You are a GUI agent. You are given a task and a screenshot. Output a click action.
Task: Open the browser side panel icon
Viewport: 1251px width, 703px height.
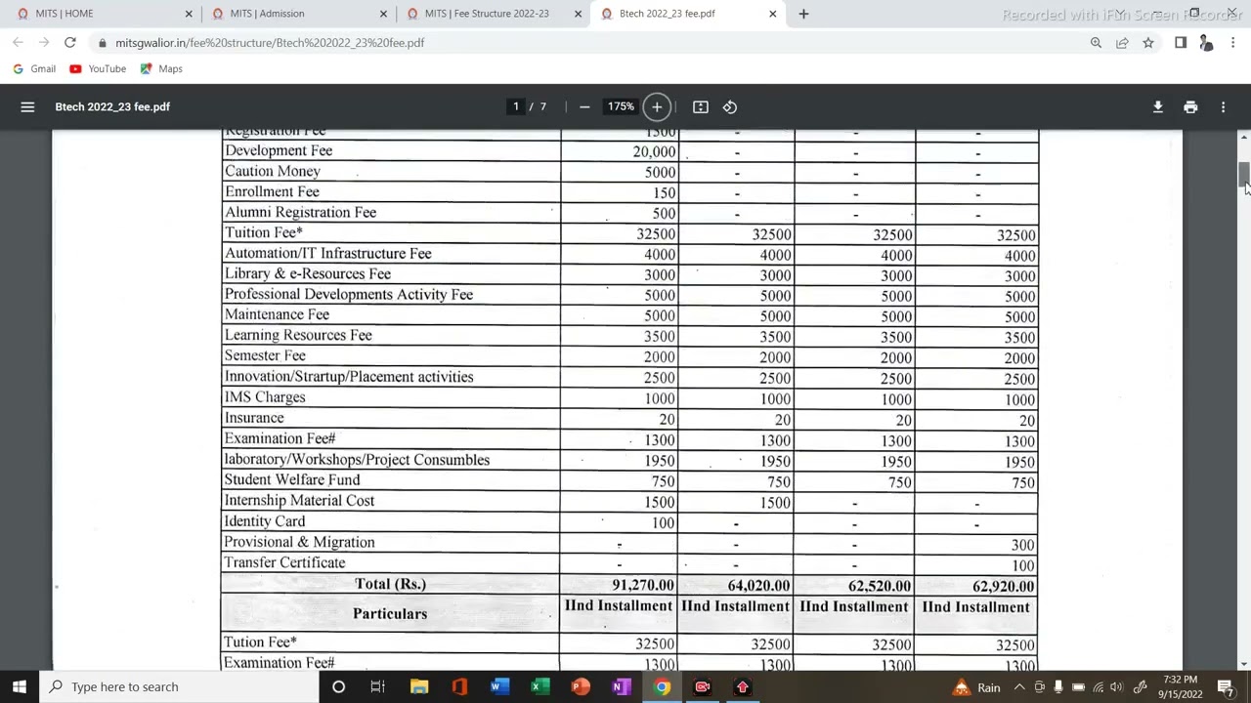pyautogui.click(x=1181, y=43)
